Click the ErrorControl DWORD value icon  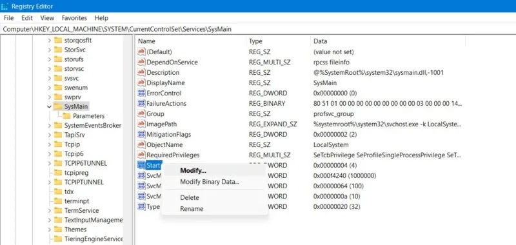pos(141,93)
